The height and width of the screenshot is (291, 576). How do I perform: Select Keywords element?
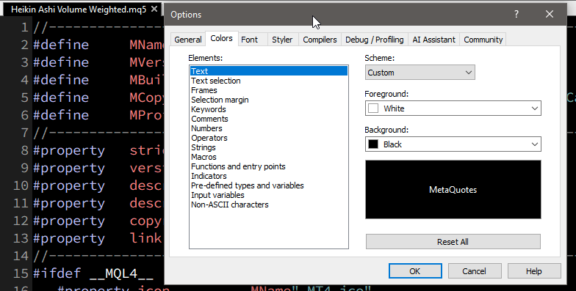[269, 109]
